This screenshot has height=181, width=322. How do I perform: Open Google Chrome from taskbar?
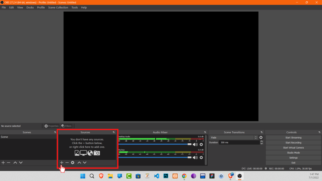(x=184, y=176)
